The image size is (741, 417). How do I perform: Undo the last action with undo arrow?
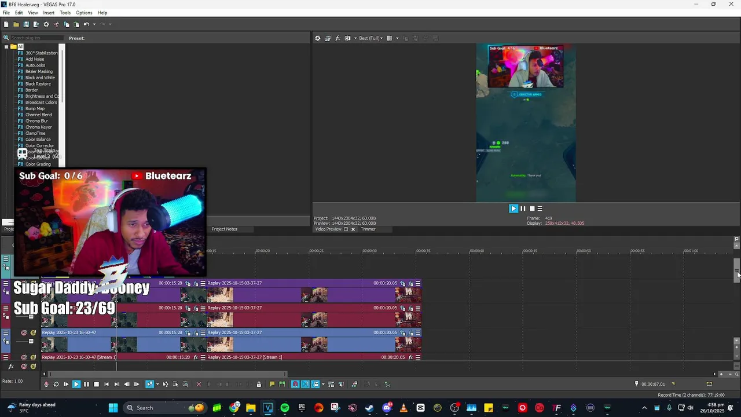pos(86,24)
